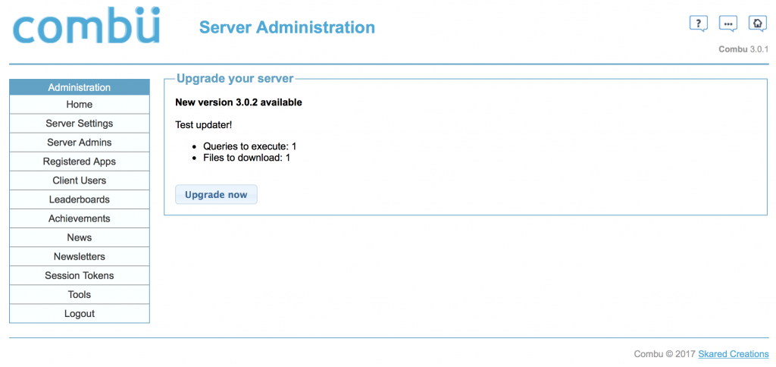Click 'Files to download: 1' item
This screenshot has width=776, height=367.
tap(246, 158)
